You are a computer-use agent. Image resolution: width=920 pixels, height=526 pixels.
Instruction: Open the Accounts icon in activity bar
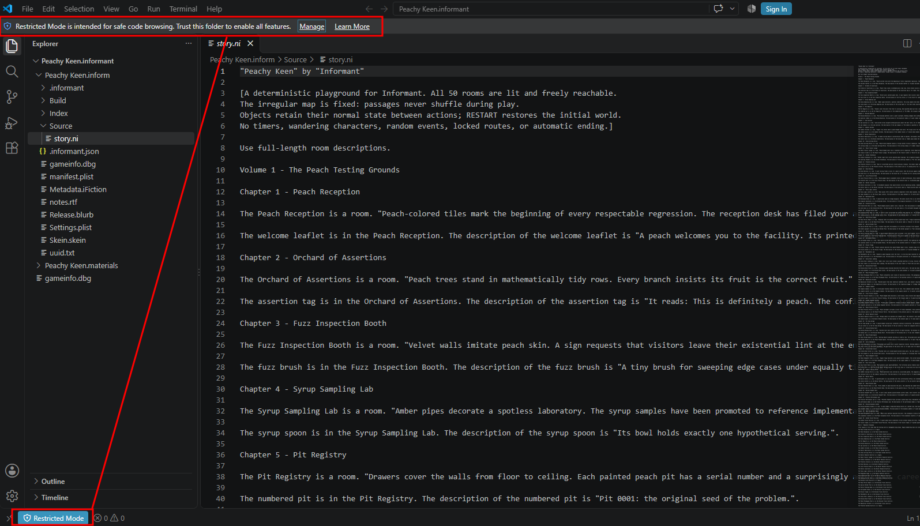point(12,471)
